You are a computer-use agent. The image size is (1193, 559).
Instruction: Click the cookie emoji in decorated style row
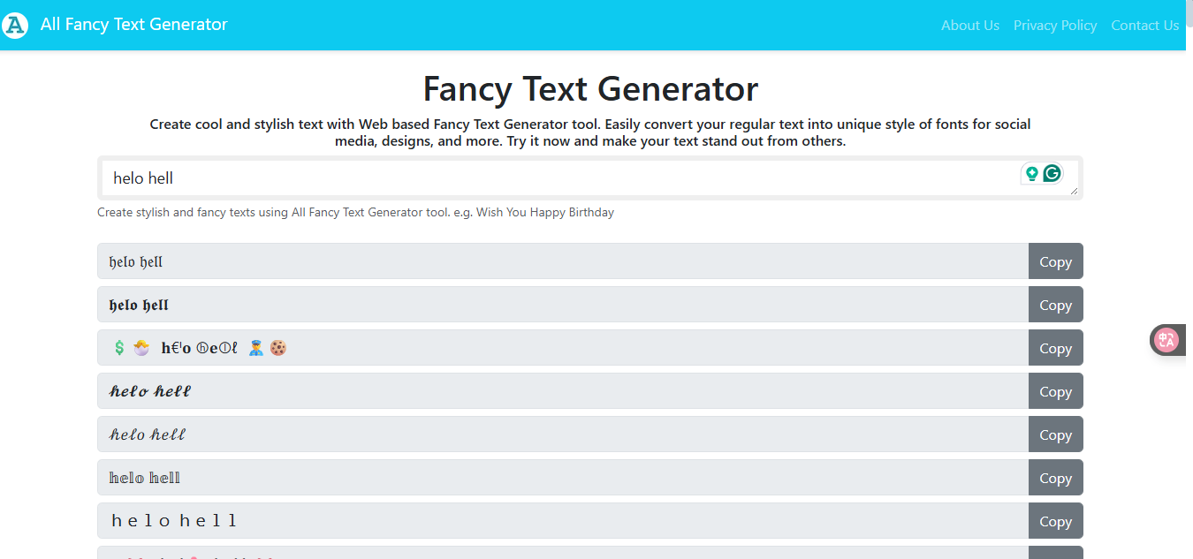pyautogui.click(x=277, y=347)
